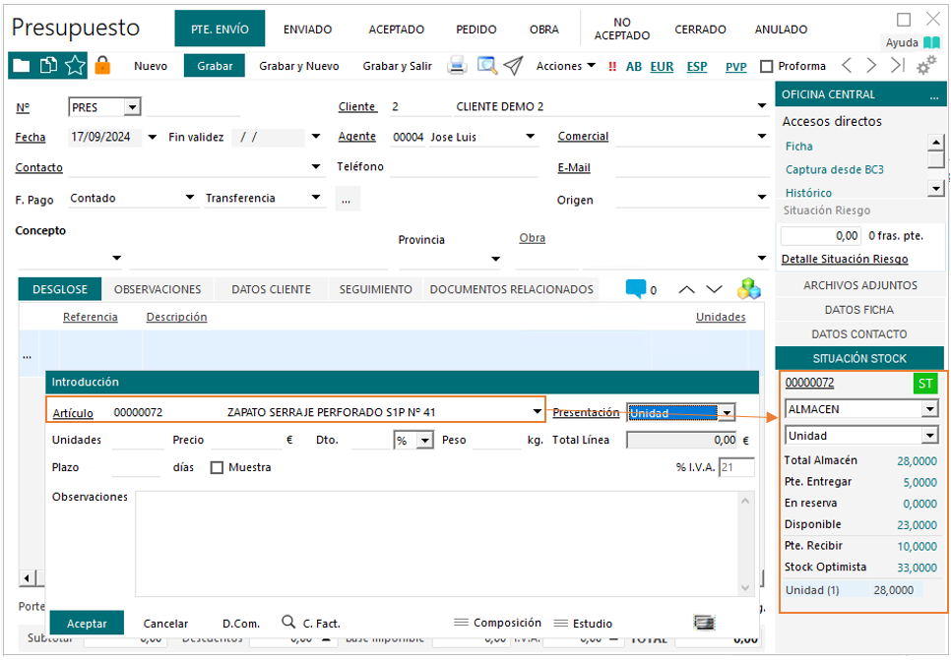This screenshot has width=951, height=660.
Task: Click the paper plane send icon
Action: 513,66
